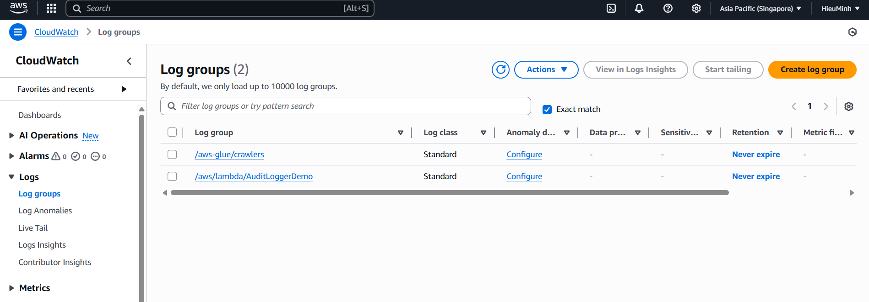Open the HieuMinh account menu

(840, 8)
